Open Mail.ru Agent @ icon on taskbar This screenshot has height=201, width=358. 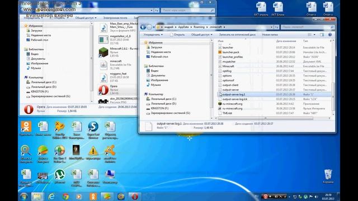121,197
